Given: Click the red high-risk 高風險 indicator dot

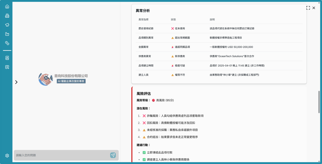Looking at the screenshot, I should tap(153, 100).
